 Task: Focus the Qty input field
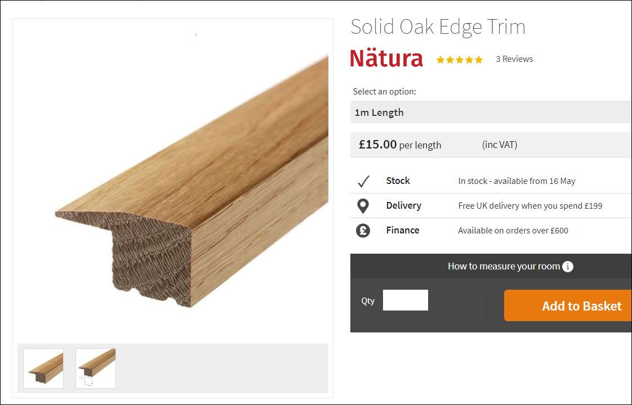[x=405, y=300]
